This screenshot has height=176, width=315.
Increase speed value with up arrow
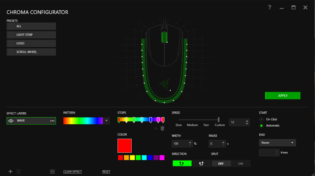247,121
